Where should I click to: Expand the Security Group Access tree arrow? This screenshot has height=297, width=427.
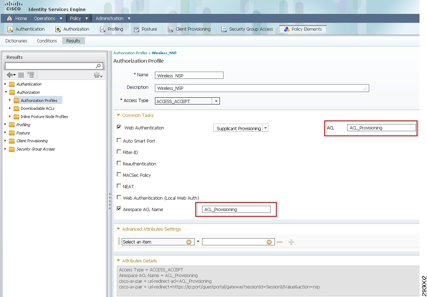[5, 149]
